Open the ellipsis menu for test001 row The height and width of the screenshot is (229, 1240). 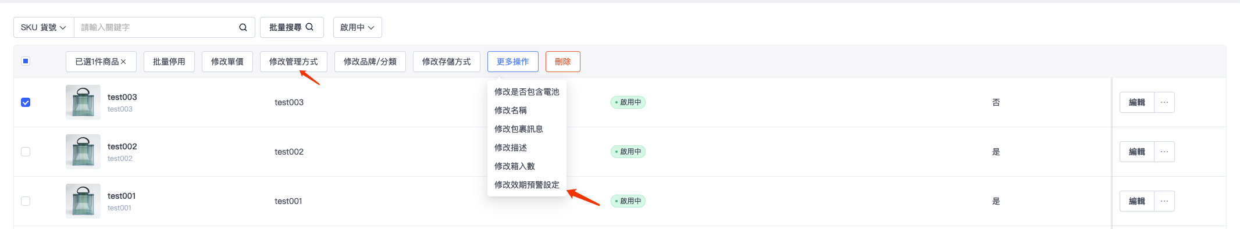tap(1164, 201)
